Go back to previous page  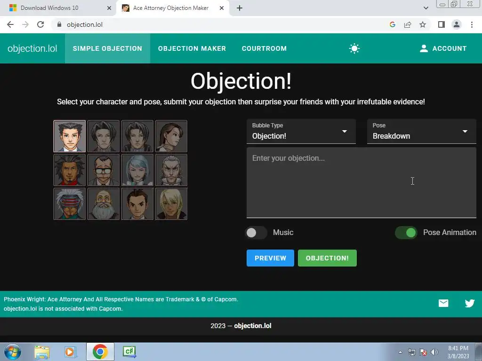pyautogui.click(x=10, y=24)
